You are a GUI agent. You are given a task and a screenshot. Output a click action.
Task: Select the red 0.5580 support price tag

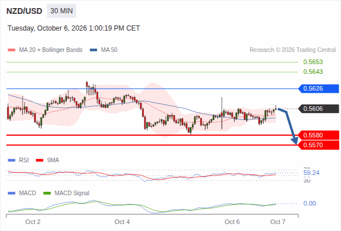[x=318, y=135]
